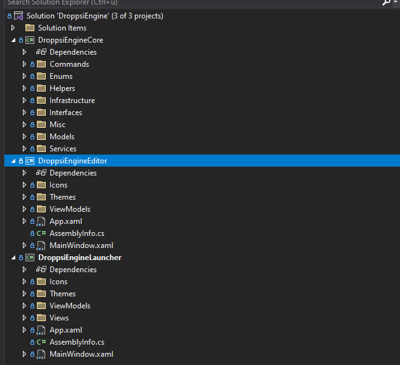The width and height of the screenshot is (400, 365).
Task: Collapse the DroppsiEngineLauncher project
Action: pos(13,258)
